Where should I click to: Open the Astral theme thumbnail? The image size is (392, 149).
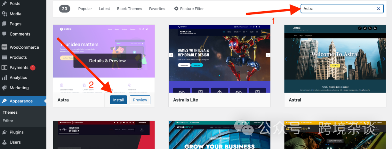(x=335, y=59)
